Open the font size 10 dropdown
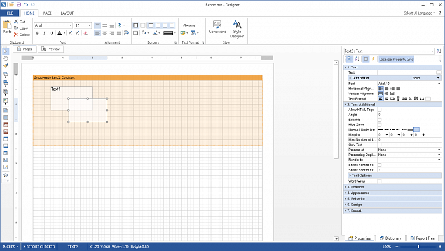The width and height of the screenshot is (445, 251). pos(90,25)
